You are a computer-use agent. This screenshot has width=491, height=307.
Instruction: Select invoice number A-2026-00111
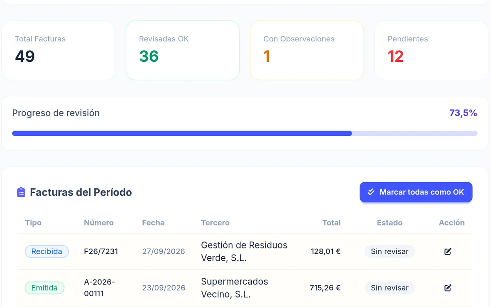[x=99, y=288]
